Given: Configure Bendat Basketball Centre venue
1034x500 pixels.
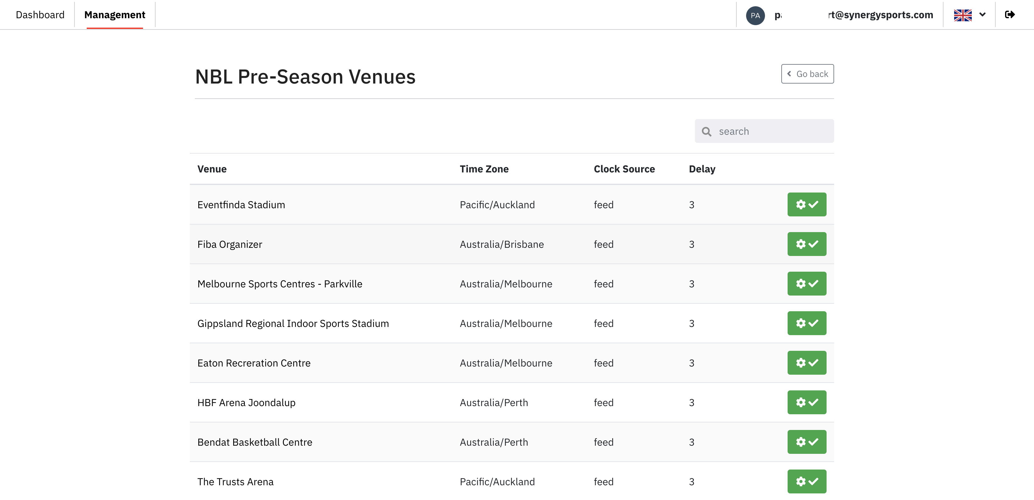Looking at the screenshot, I should [806, 442].
